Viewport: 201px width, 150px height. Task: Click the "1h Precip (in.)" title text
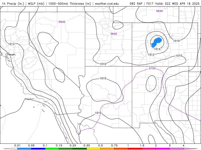(x=13, y=3)
